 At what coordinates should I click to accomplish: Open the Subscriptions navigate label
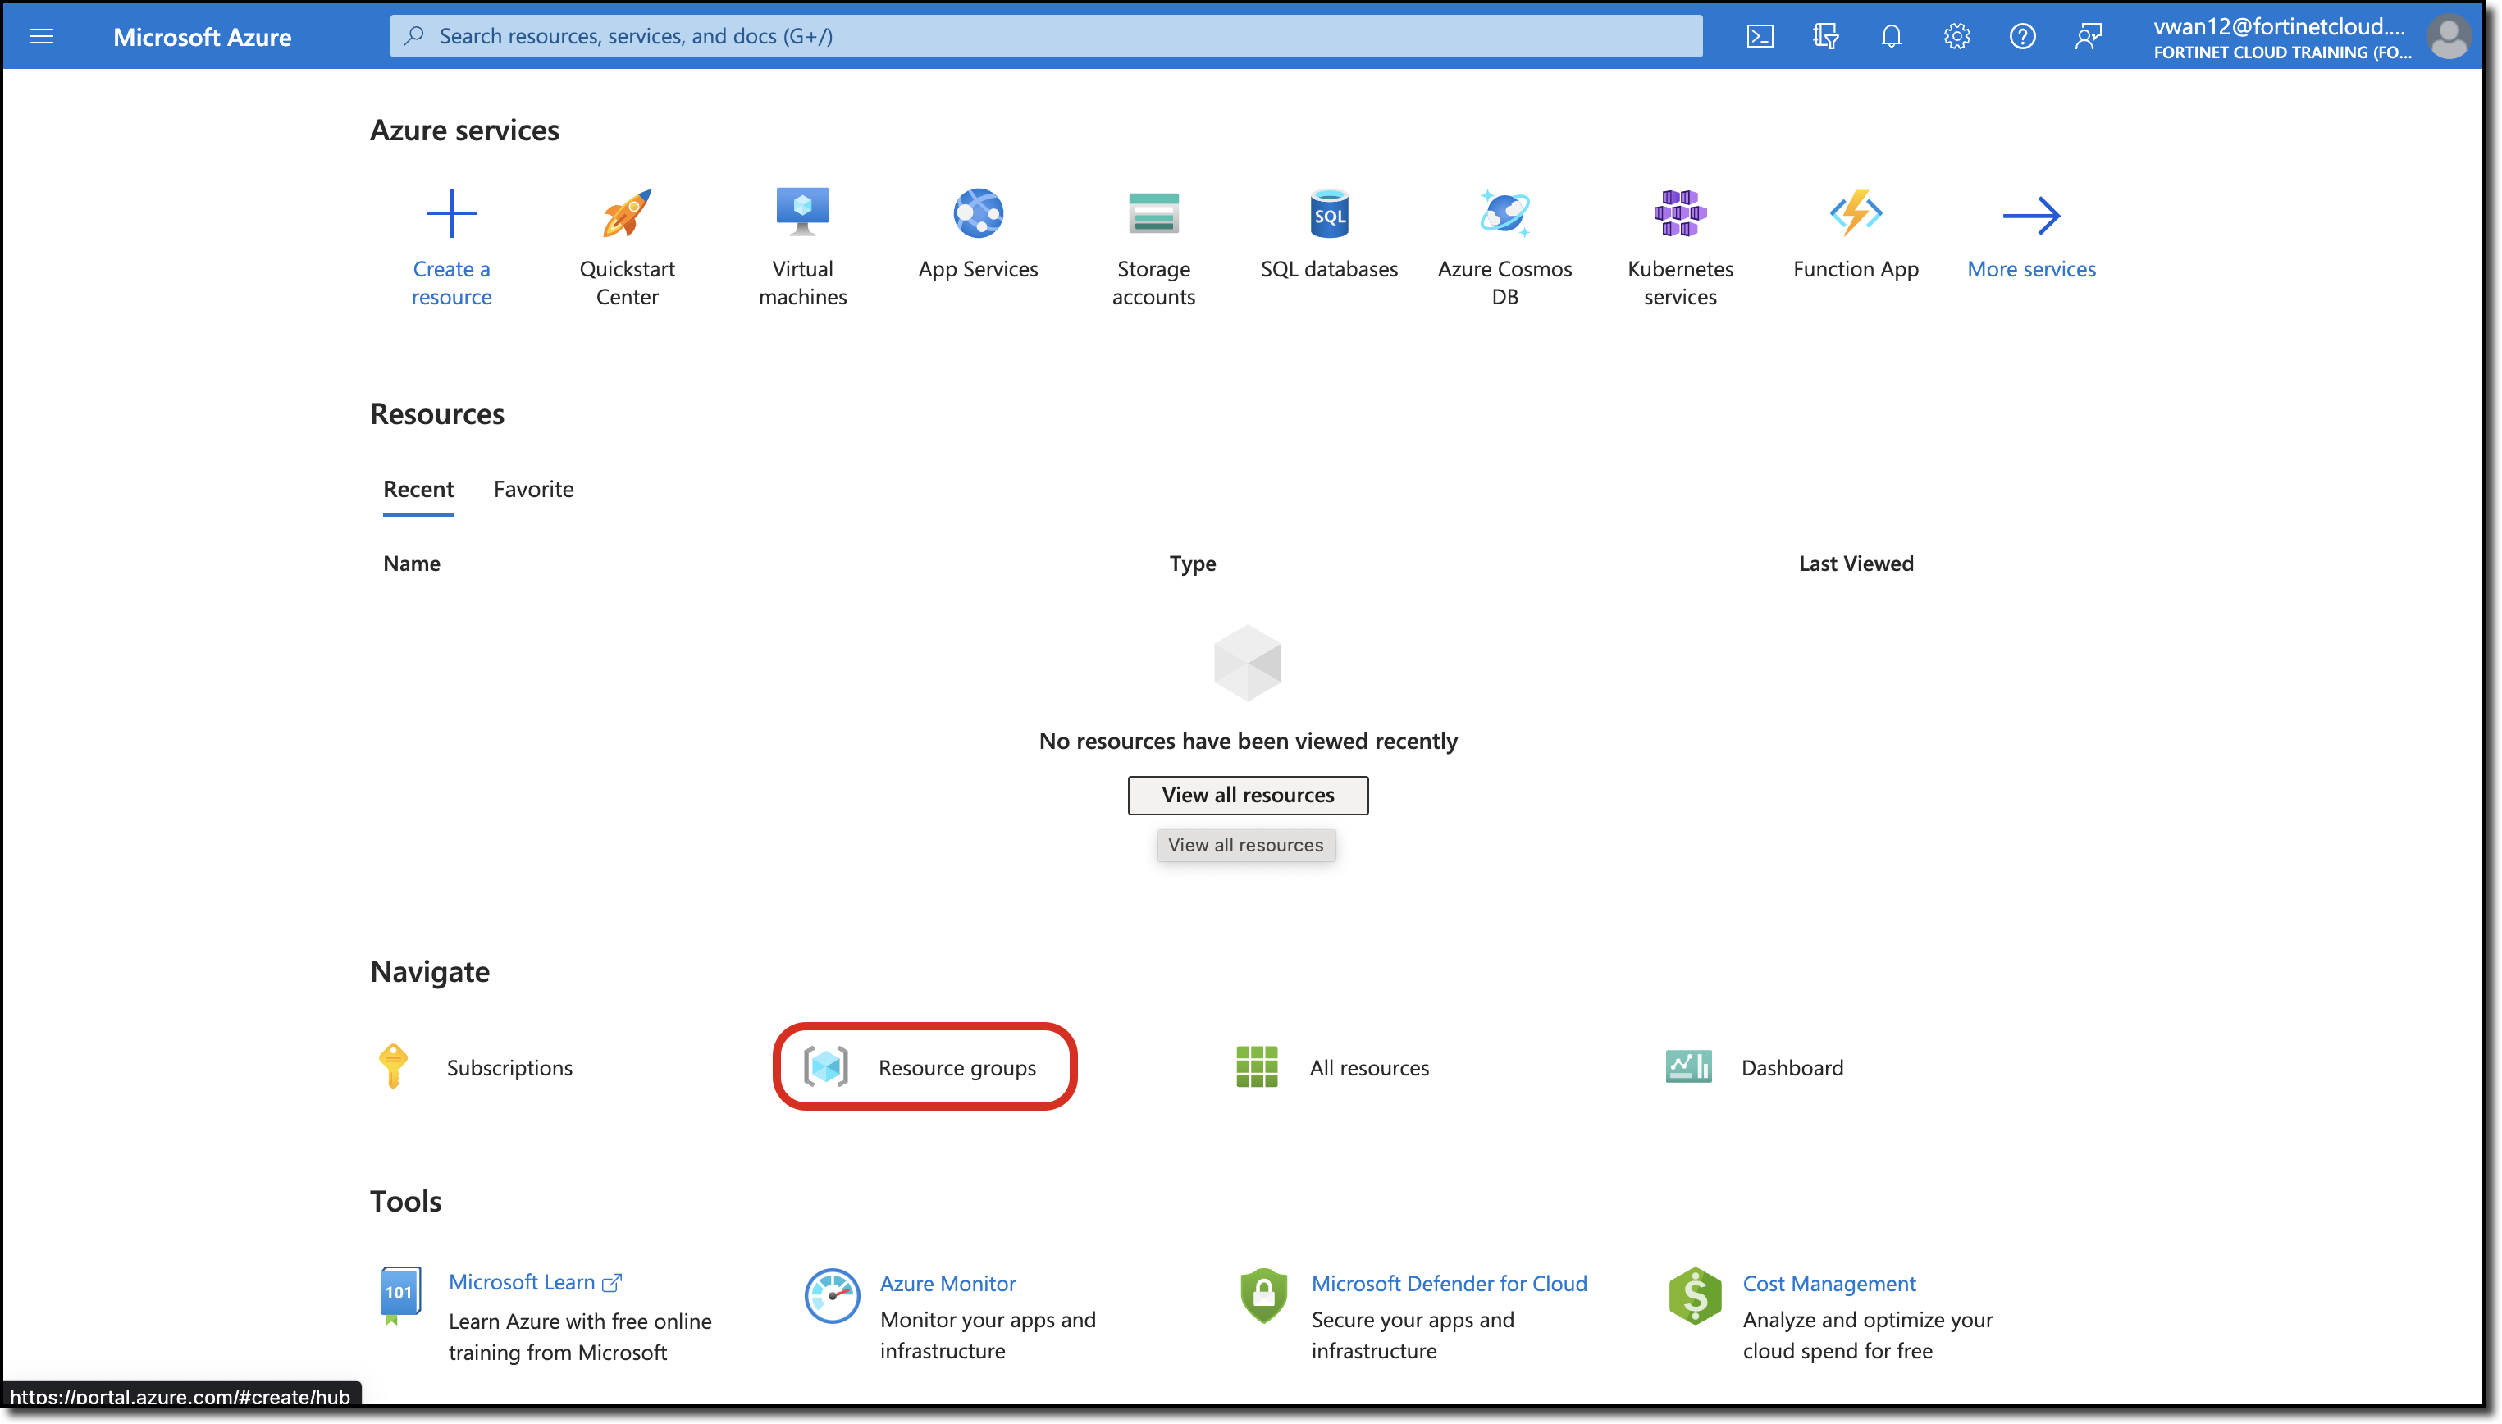click(509, 1067)
